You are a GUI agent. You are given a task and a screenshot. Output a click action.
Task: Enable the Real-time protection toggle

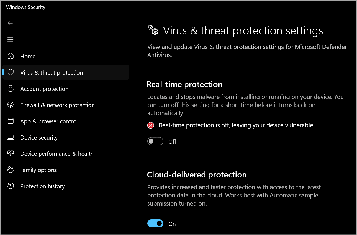point(155,141)
